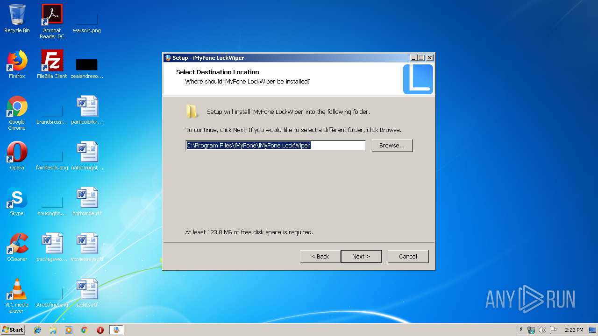Select jackits.rtf document icon
The width and height of the screenshot is (598, 336).
coord(87,293)
